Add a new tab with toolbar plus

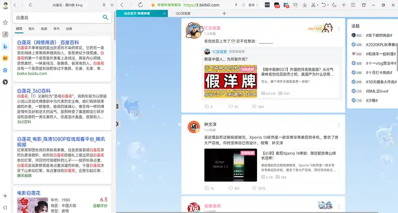344,5
